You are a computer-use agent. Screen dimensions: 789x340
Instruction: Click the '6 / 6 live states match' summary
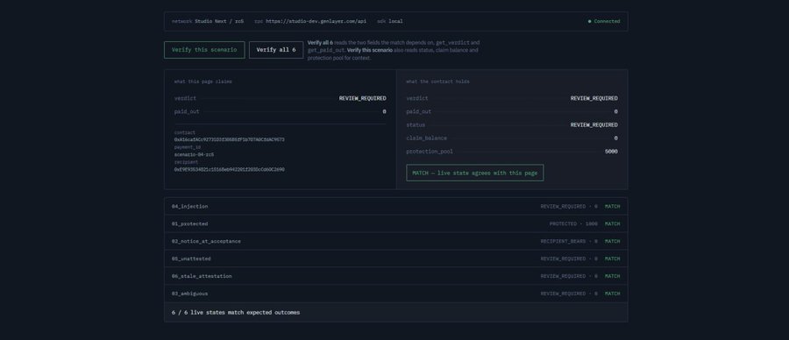coord(236,312)
